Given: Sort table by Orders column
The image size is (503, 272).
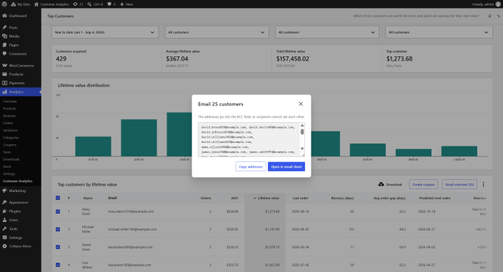Looking at the screenshot, I should tap(206, 198).
